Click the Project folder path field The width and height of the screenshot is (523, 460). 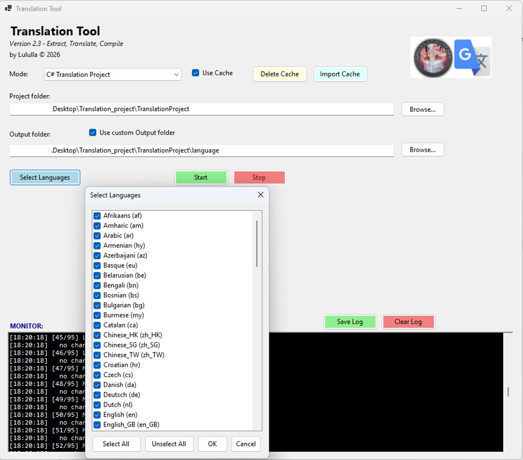pyautogui.click(x=201, y=109)
